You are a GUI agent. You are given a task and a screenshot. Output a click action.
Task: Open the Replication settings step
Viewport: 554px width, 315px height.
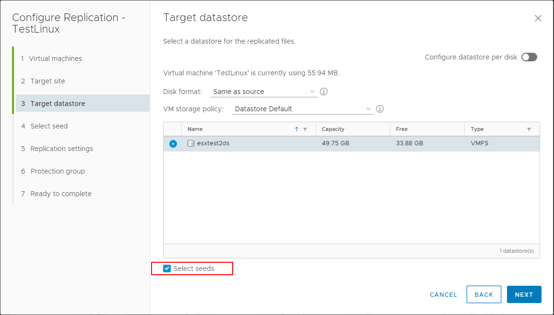61,148
